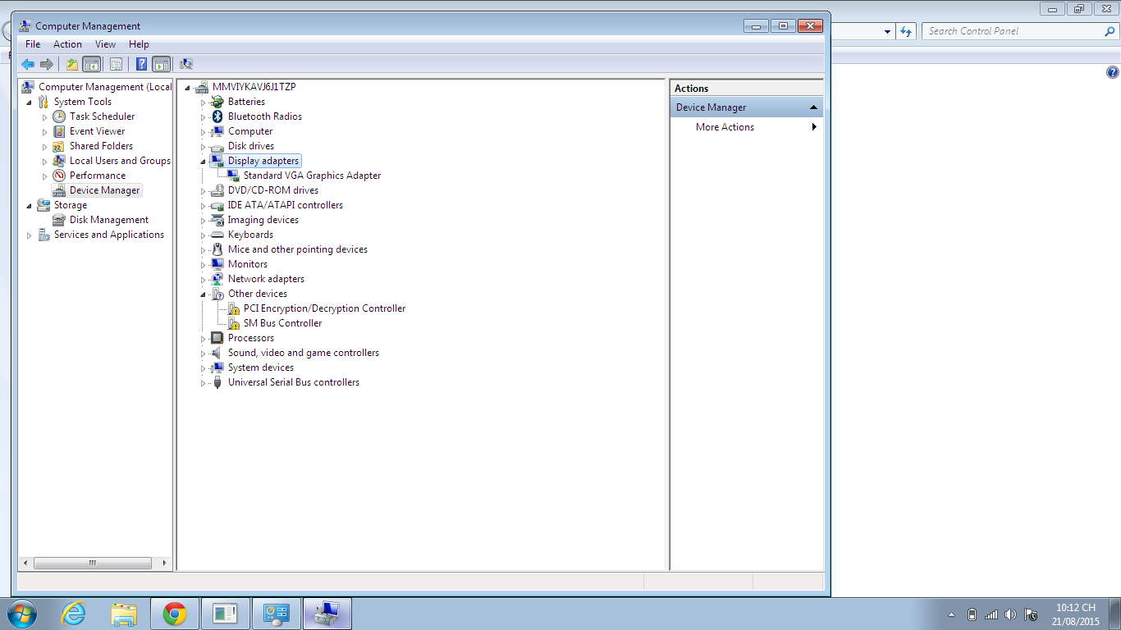Collapse the Display adapters node

point(204,161)
